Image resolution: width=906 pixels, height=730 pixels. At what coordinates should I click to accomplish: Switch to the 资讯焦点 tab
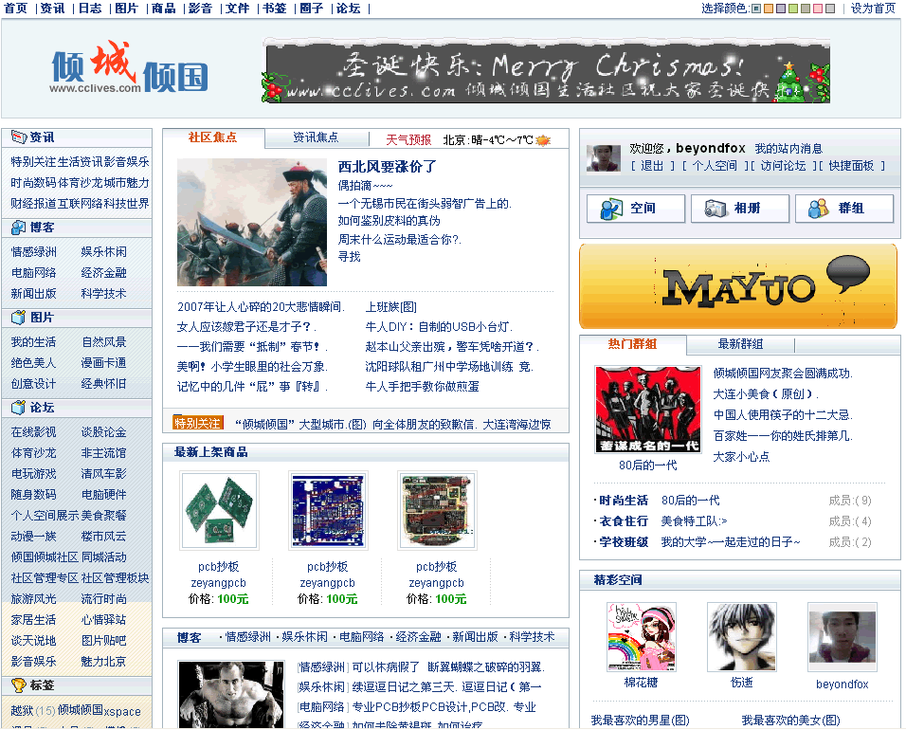tap(317, 137)
